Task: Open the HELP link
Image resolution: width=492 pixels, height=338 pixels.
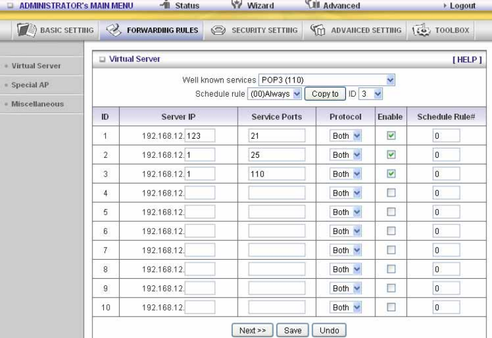Action: tap(467, 60)
